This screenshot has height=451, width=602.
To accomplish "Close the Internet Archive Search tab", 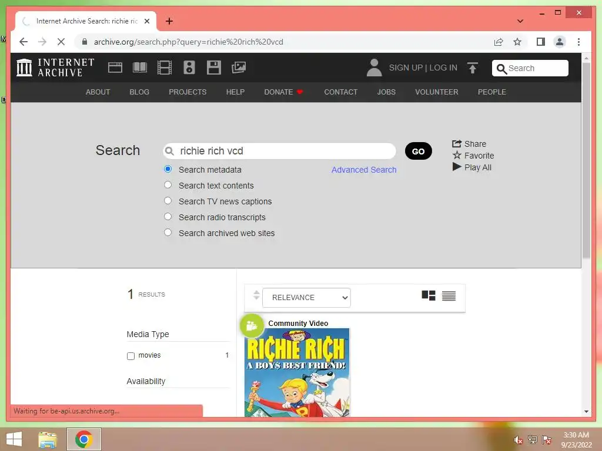I will [146, 21].
